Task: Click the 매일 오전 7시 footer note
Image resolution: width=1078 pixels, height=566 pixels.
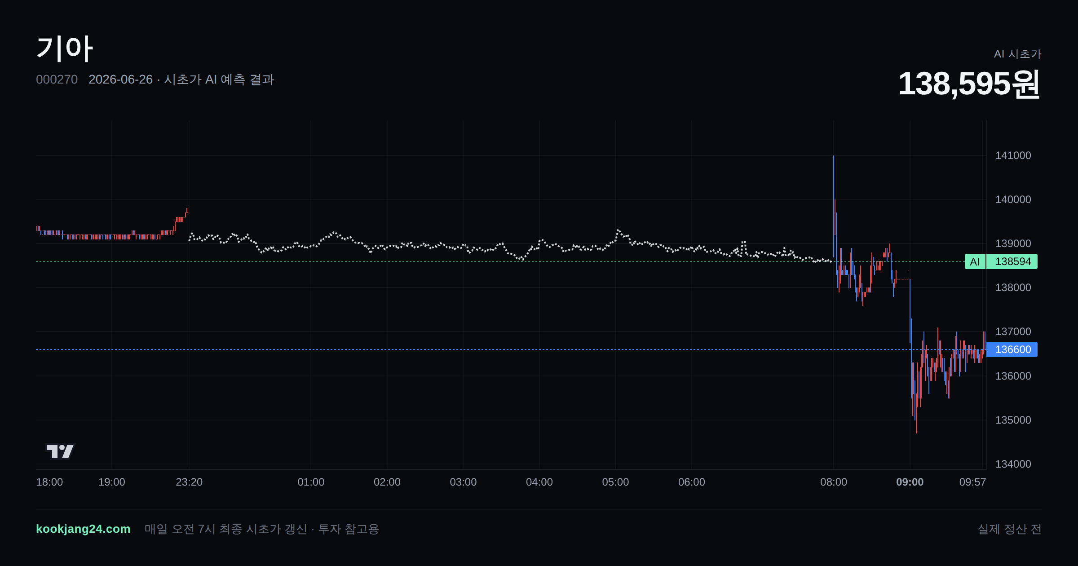Action: coord(262,529)
